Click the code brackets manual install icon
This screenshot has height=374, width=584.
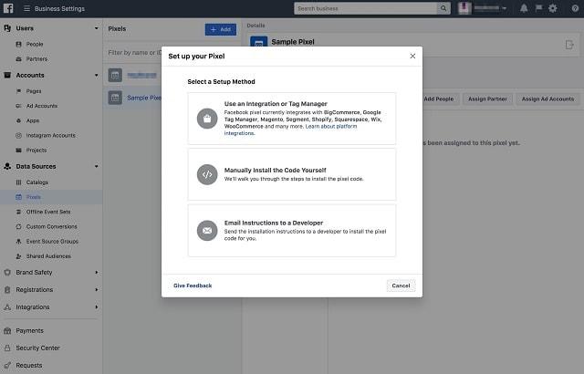pos(207,174)
